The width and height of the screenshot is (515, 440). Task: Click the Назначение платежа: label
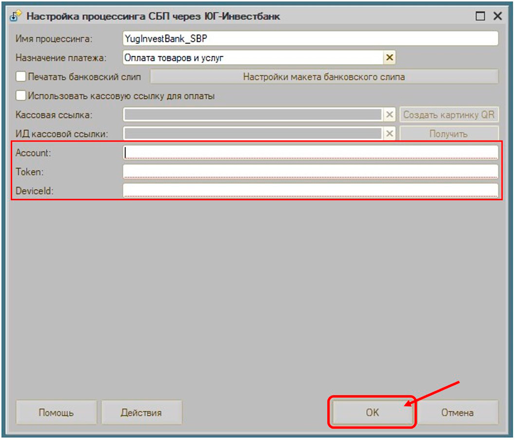(x=61, y=58)
